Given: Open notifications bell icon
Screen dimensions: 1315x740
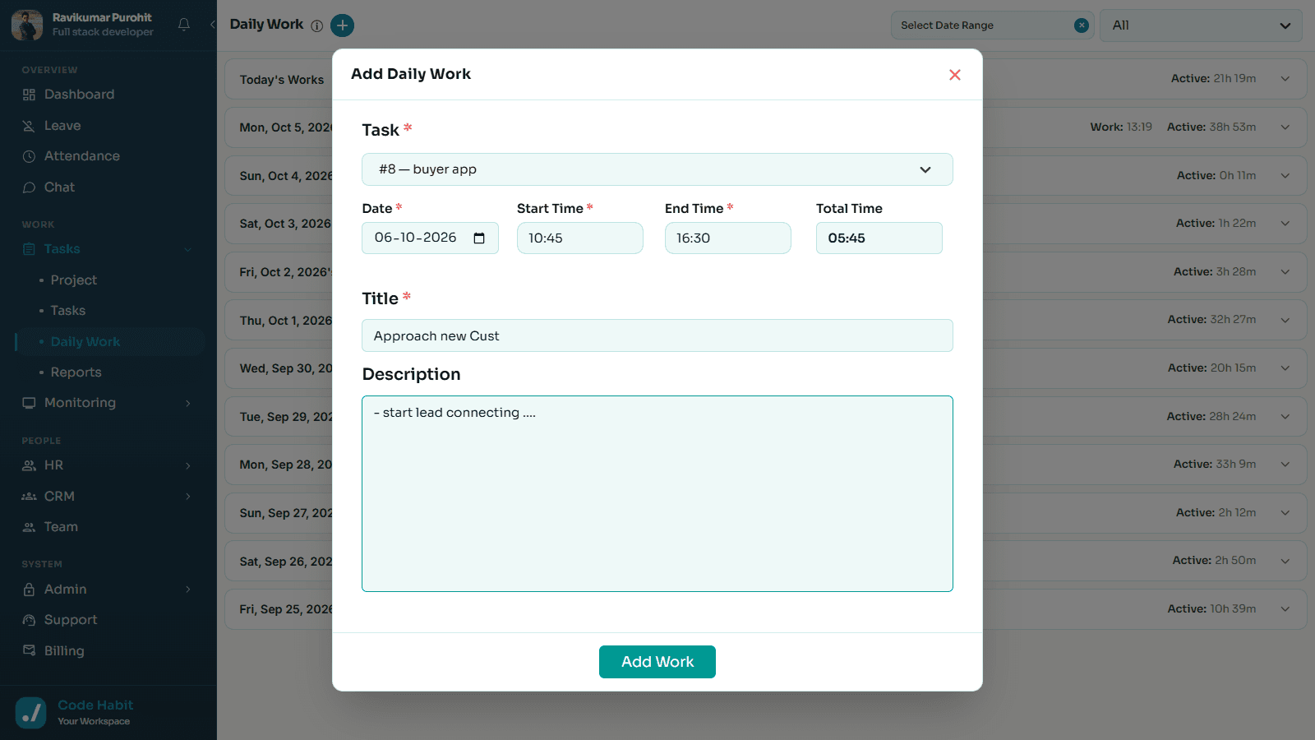Looking at the screenshot, I should [x=184, y=25].
